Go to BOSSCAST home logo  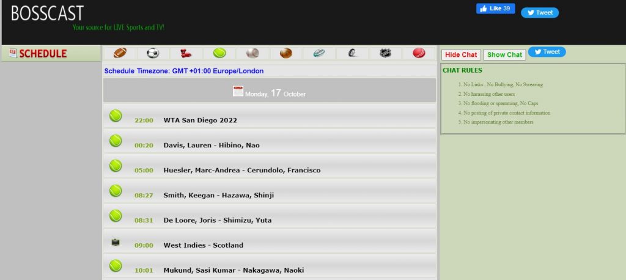(48, 13)
